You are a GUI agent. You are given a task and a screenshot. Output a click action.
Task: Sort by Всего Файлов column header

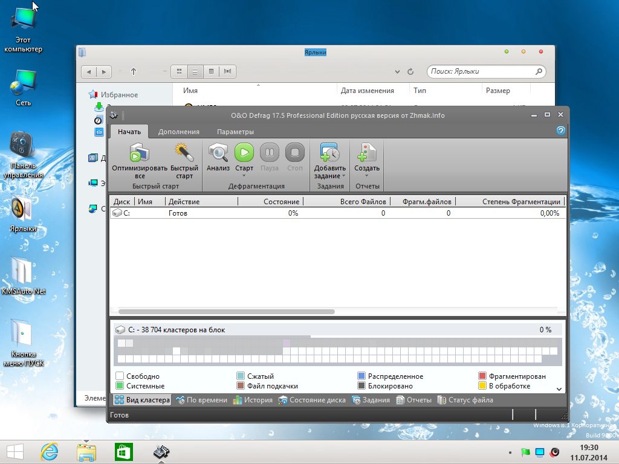pos(347,202)
